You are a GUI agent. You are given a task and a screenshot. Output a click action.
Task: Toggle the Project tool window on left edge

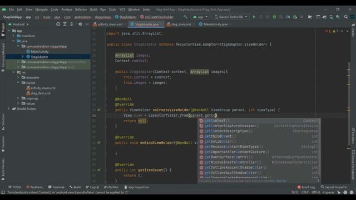coord(3,29)
